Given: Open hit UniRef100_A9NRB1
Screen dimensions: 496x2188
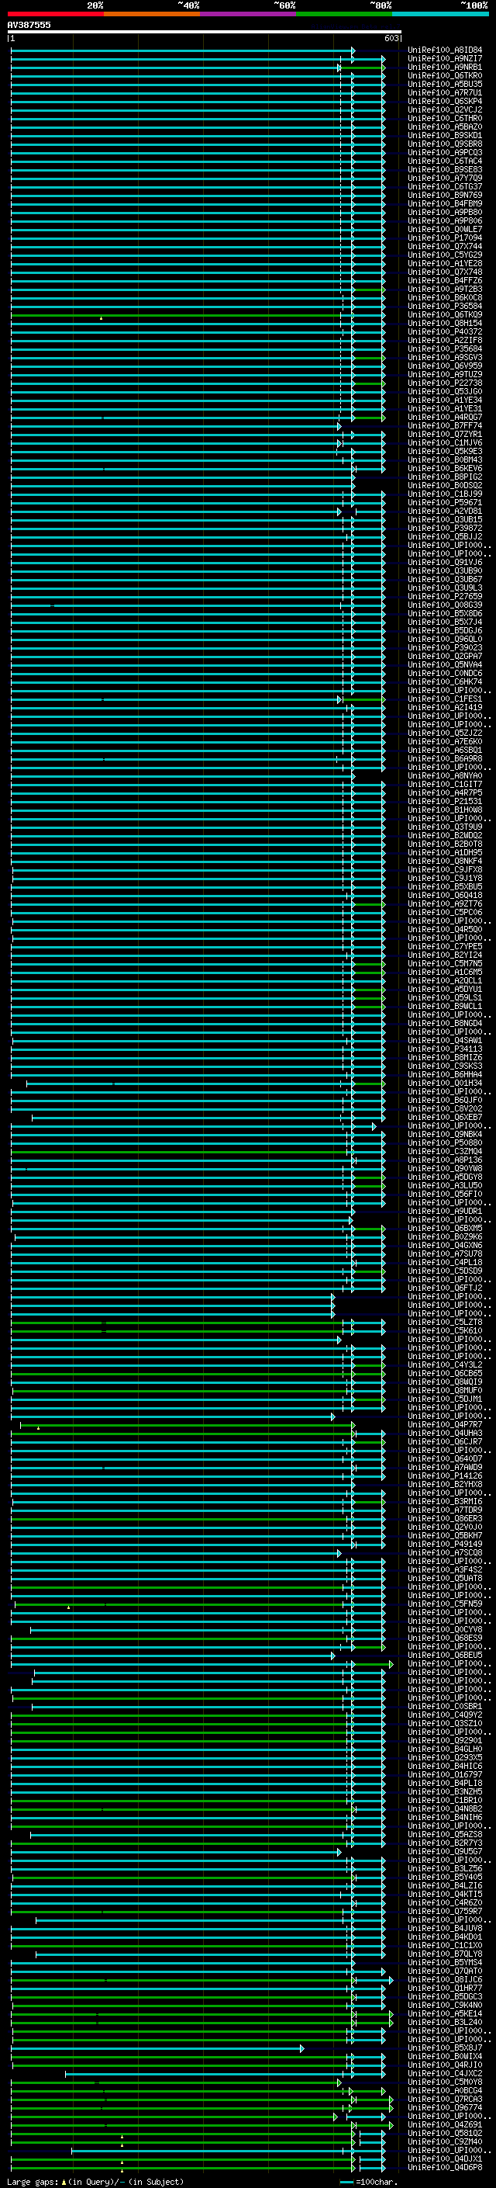Looking at the screenshot, I should (445, 67).
